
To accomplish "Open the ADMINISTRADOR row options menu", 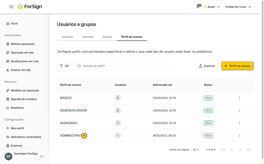I will click(239, 136).
